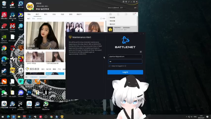Open DirectX Repair desktop shortcut

[x=21, y=16]
